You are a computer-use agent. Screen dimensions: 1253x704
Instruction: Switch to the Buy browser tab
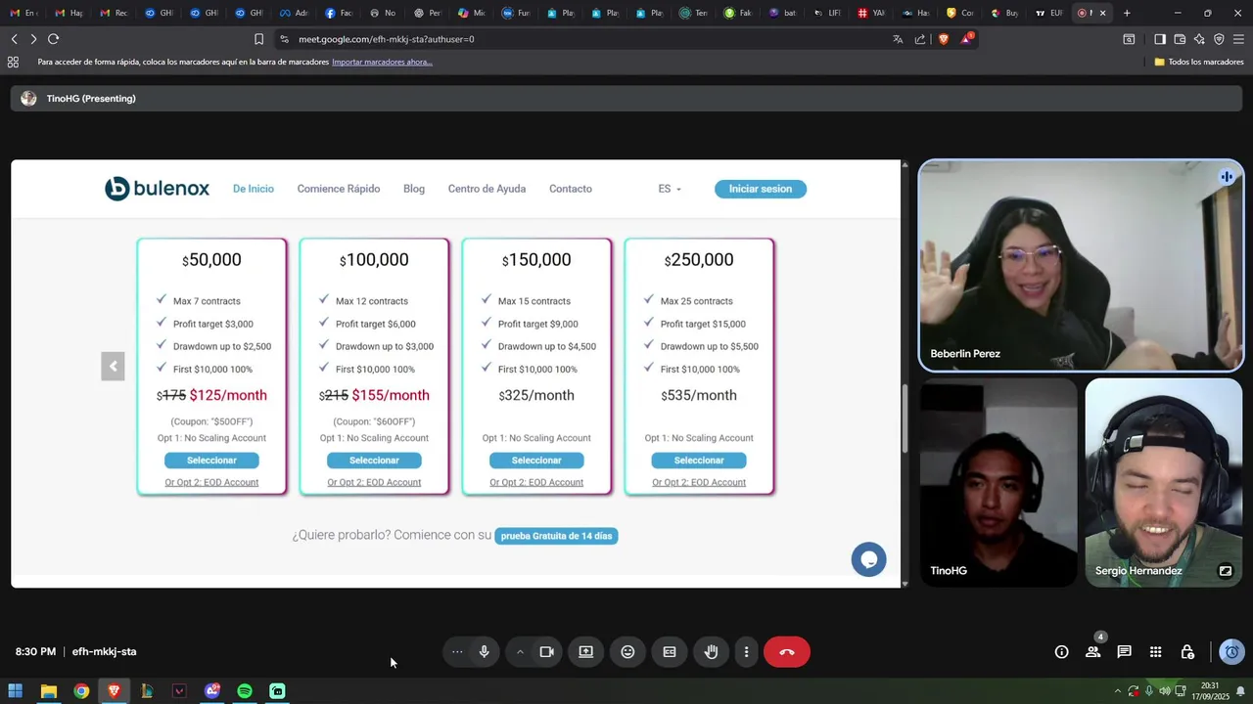click(x=1004, y=13)
